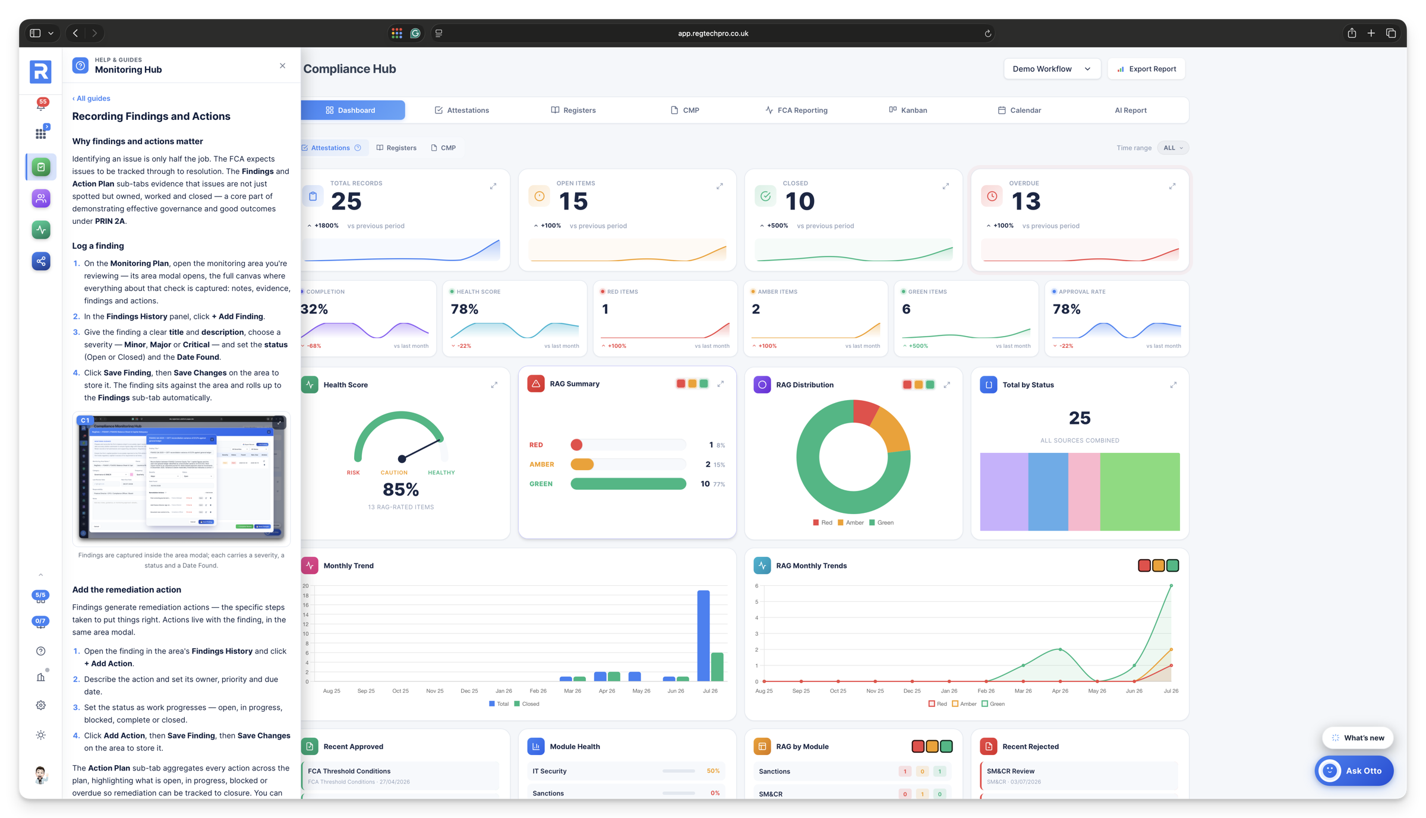Toggle Total legend in Monthly Trend chart

point(499,704)
